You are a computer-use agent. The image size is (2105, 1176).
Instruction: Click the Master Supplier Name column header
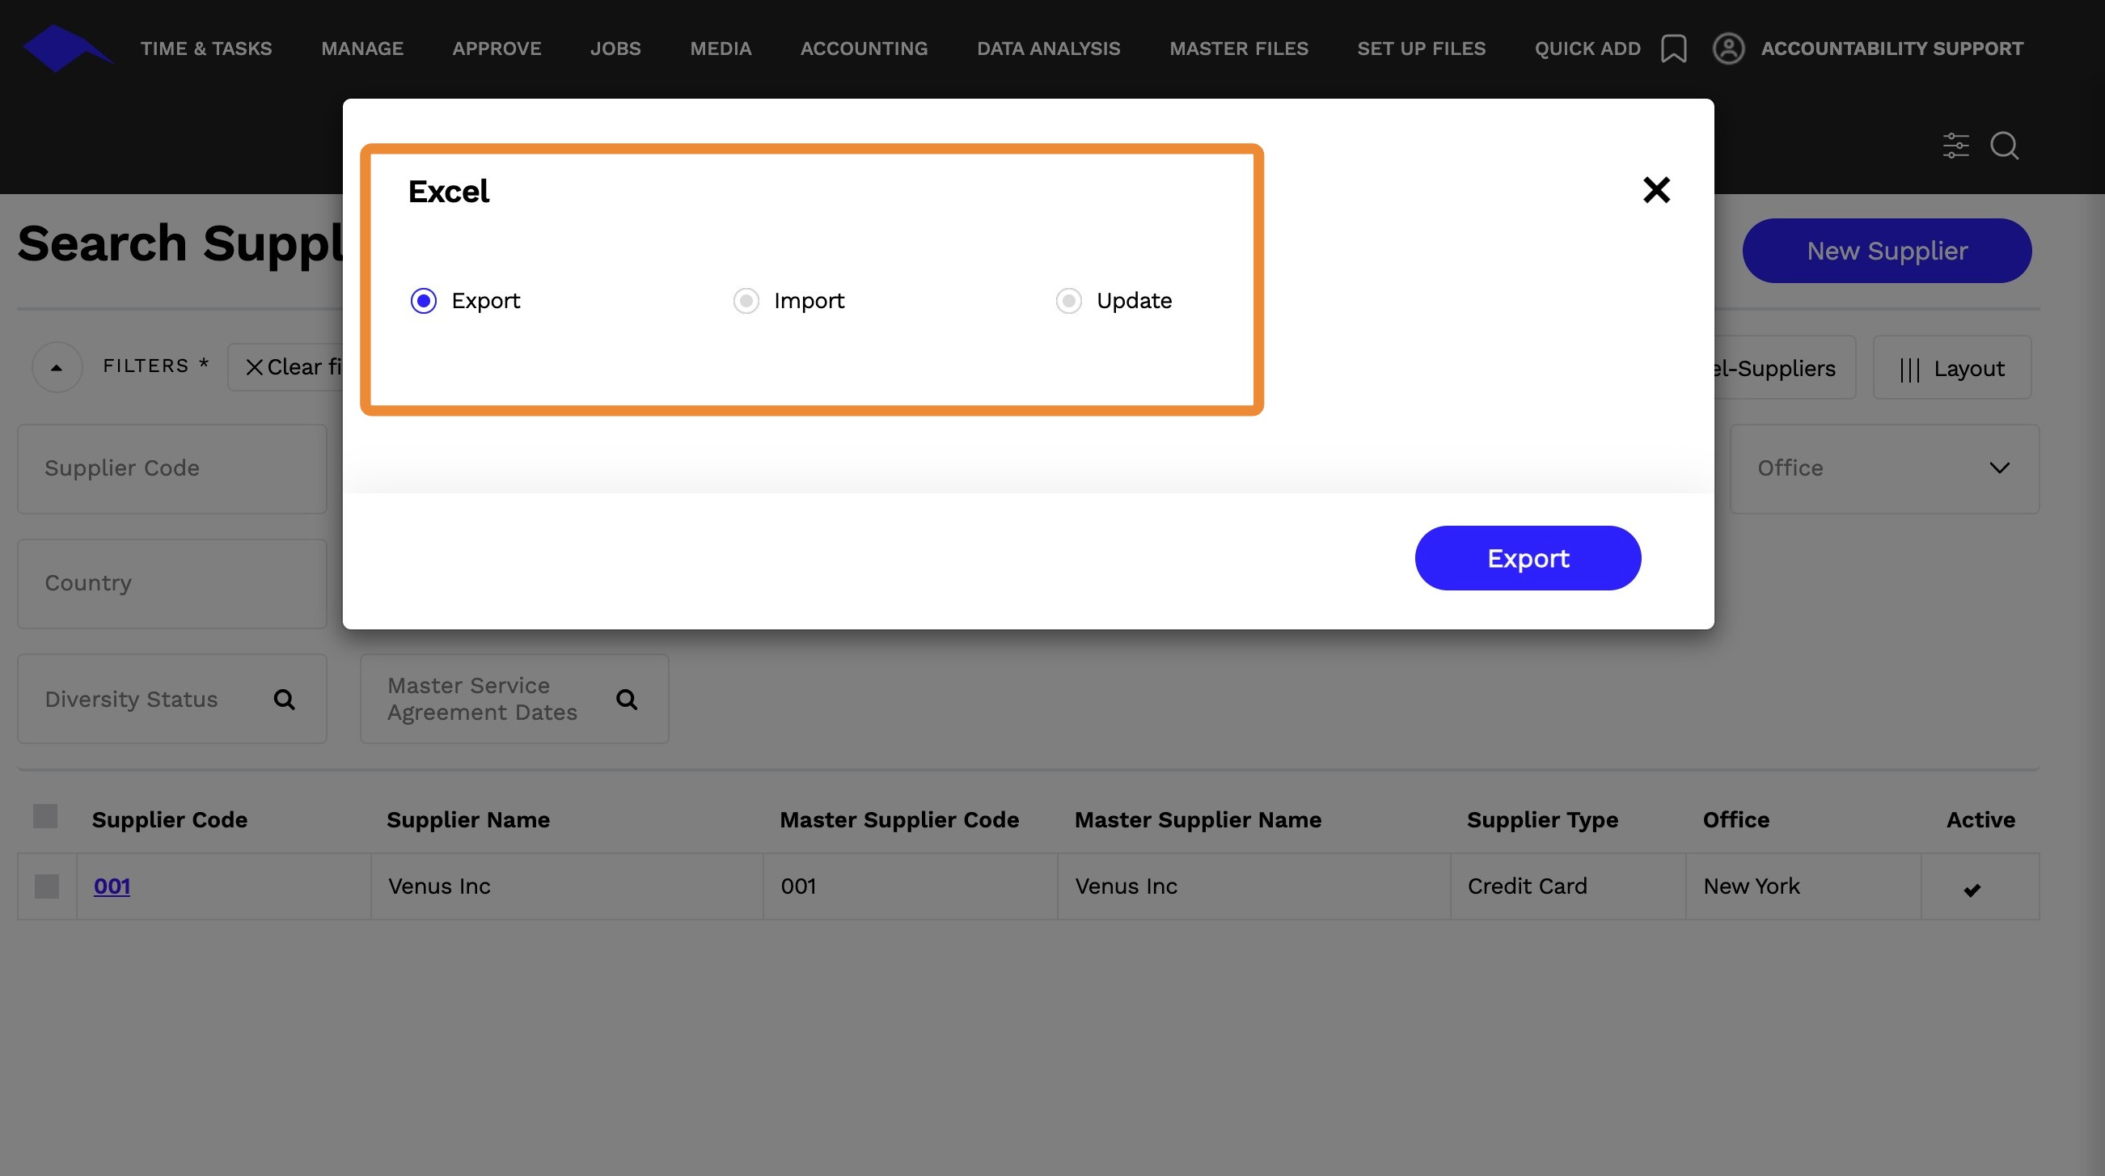[x=1196, y=819]
